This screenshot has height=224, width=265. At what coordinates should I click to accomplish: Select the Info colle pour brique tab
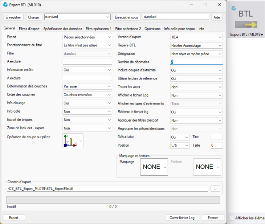coord(179,29)
